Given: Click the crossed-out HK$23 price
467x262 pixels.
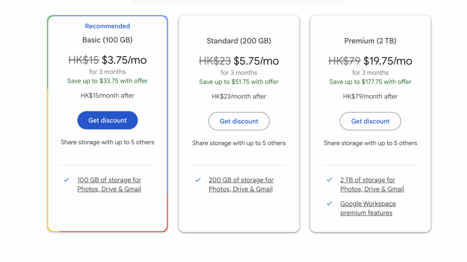Looking at the screenshot, I should tap(215, 61).
